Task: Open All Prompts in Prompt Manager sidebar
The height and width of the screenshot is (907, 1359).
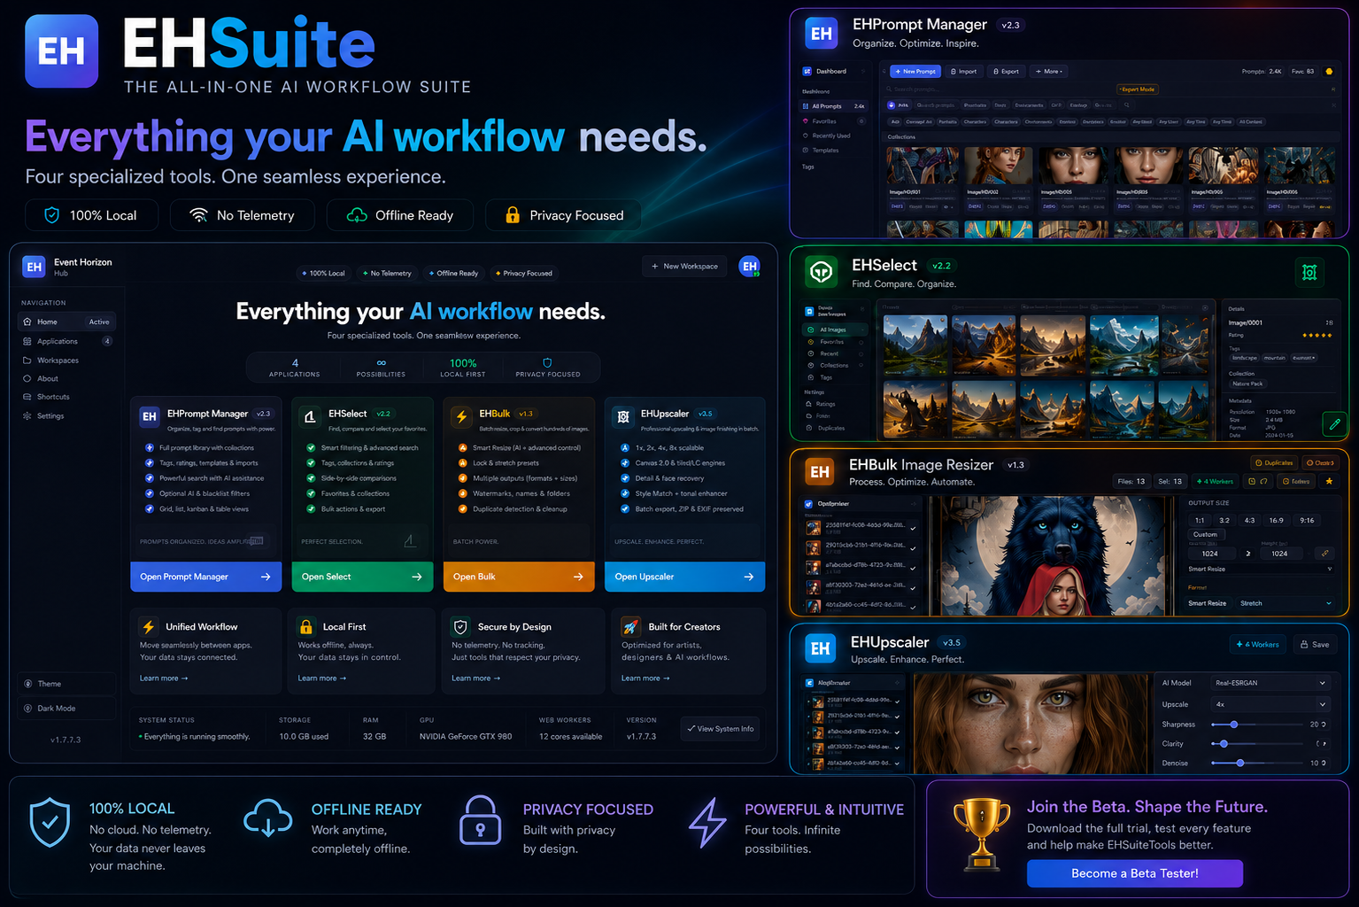Action: (x=832, y=106)
